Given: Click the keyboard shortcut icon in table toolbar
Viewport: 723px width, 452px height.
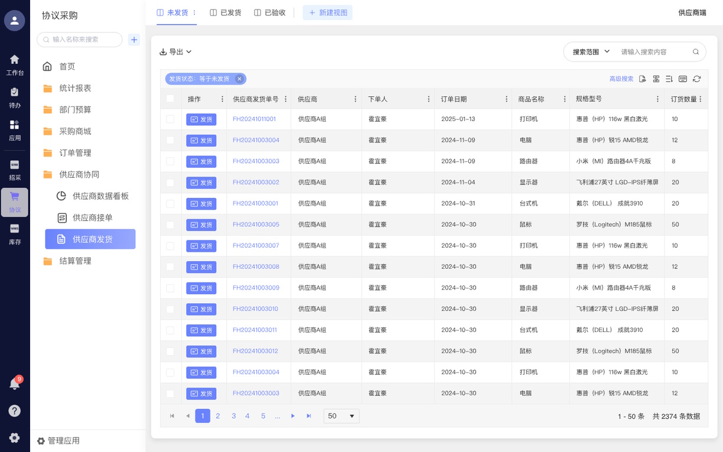Looking at the screenshot, I should click(x=683, y=79).
